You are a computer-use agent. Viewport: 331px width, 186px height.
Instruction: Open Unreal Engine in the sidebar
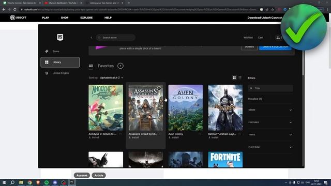60,73
